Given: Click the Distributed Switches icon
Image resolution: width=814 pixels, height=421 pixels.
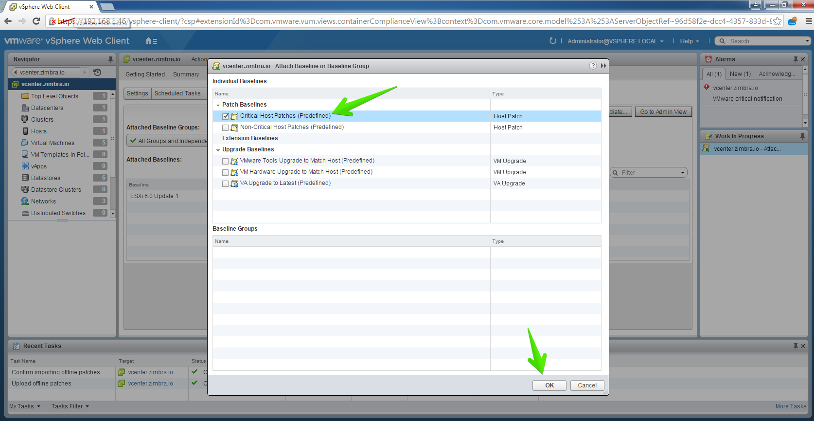Looking at the screenshot, I should click(x=25, y=213).
